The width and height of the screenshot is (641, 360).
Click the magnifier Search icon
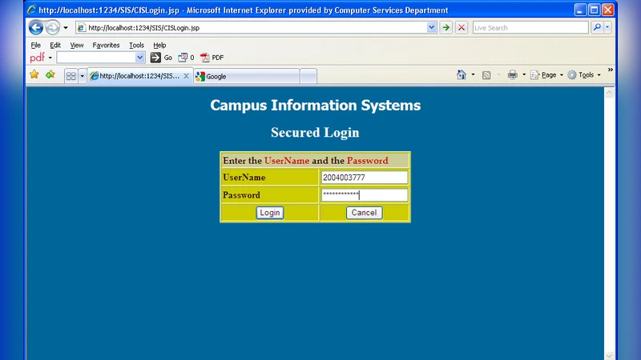pos(597,27)
